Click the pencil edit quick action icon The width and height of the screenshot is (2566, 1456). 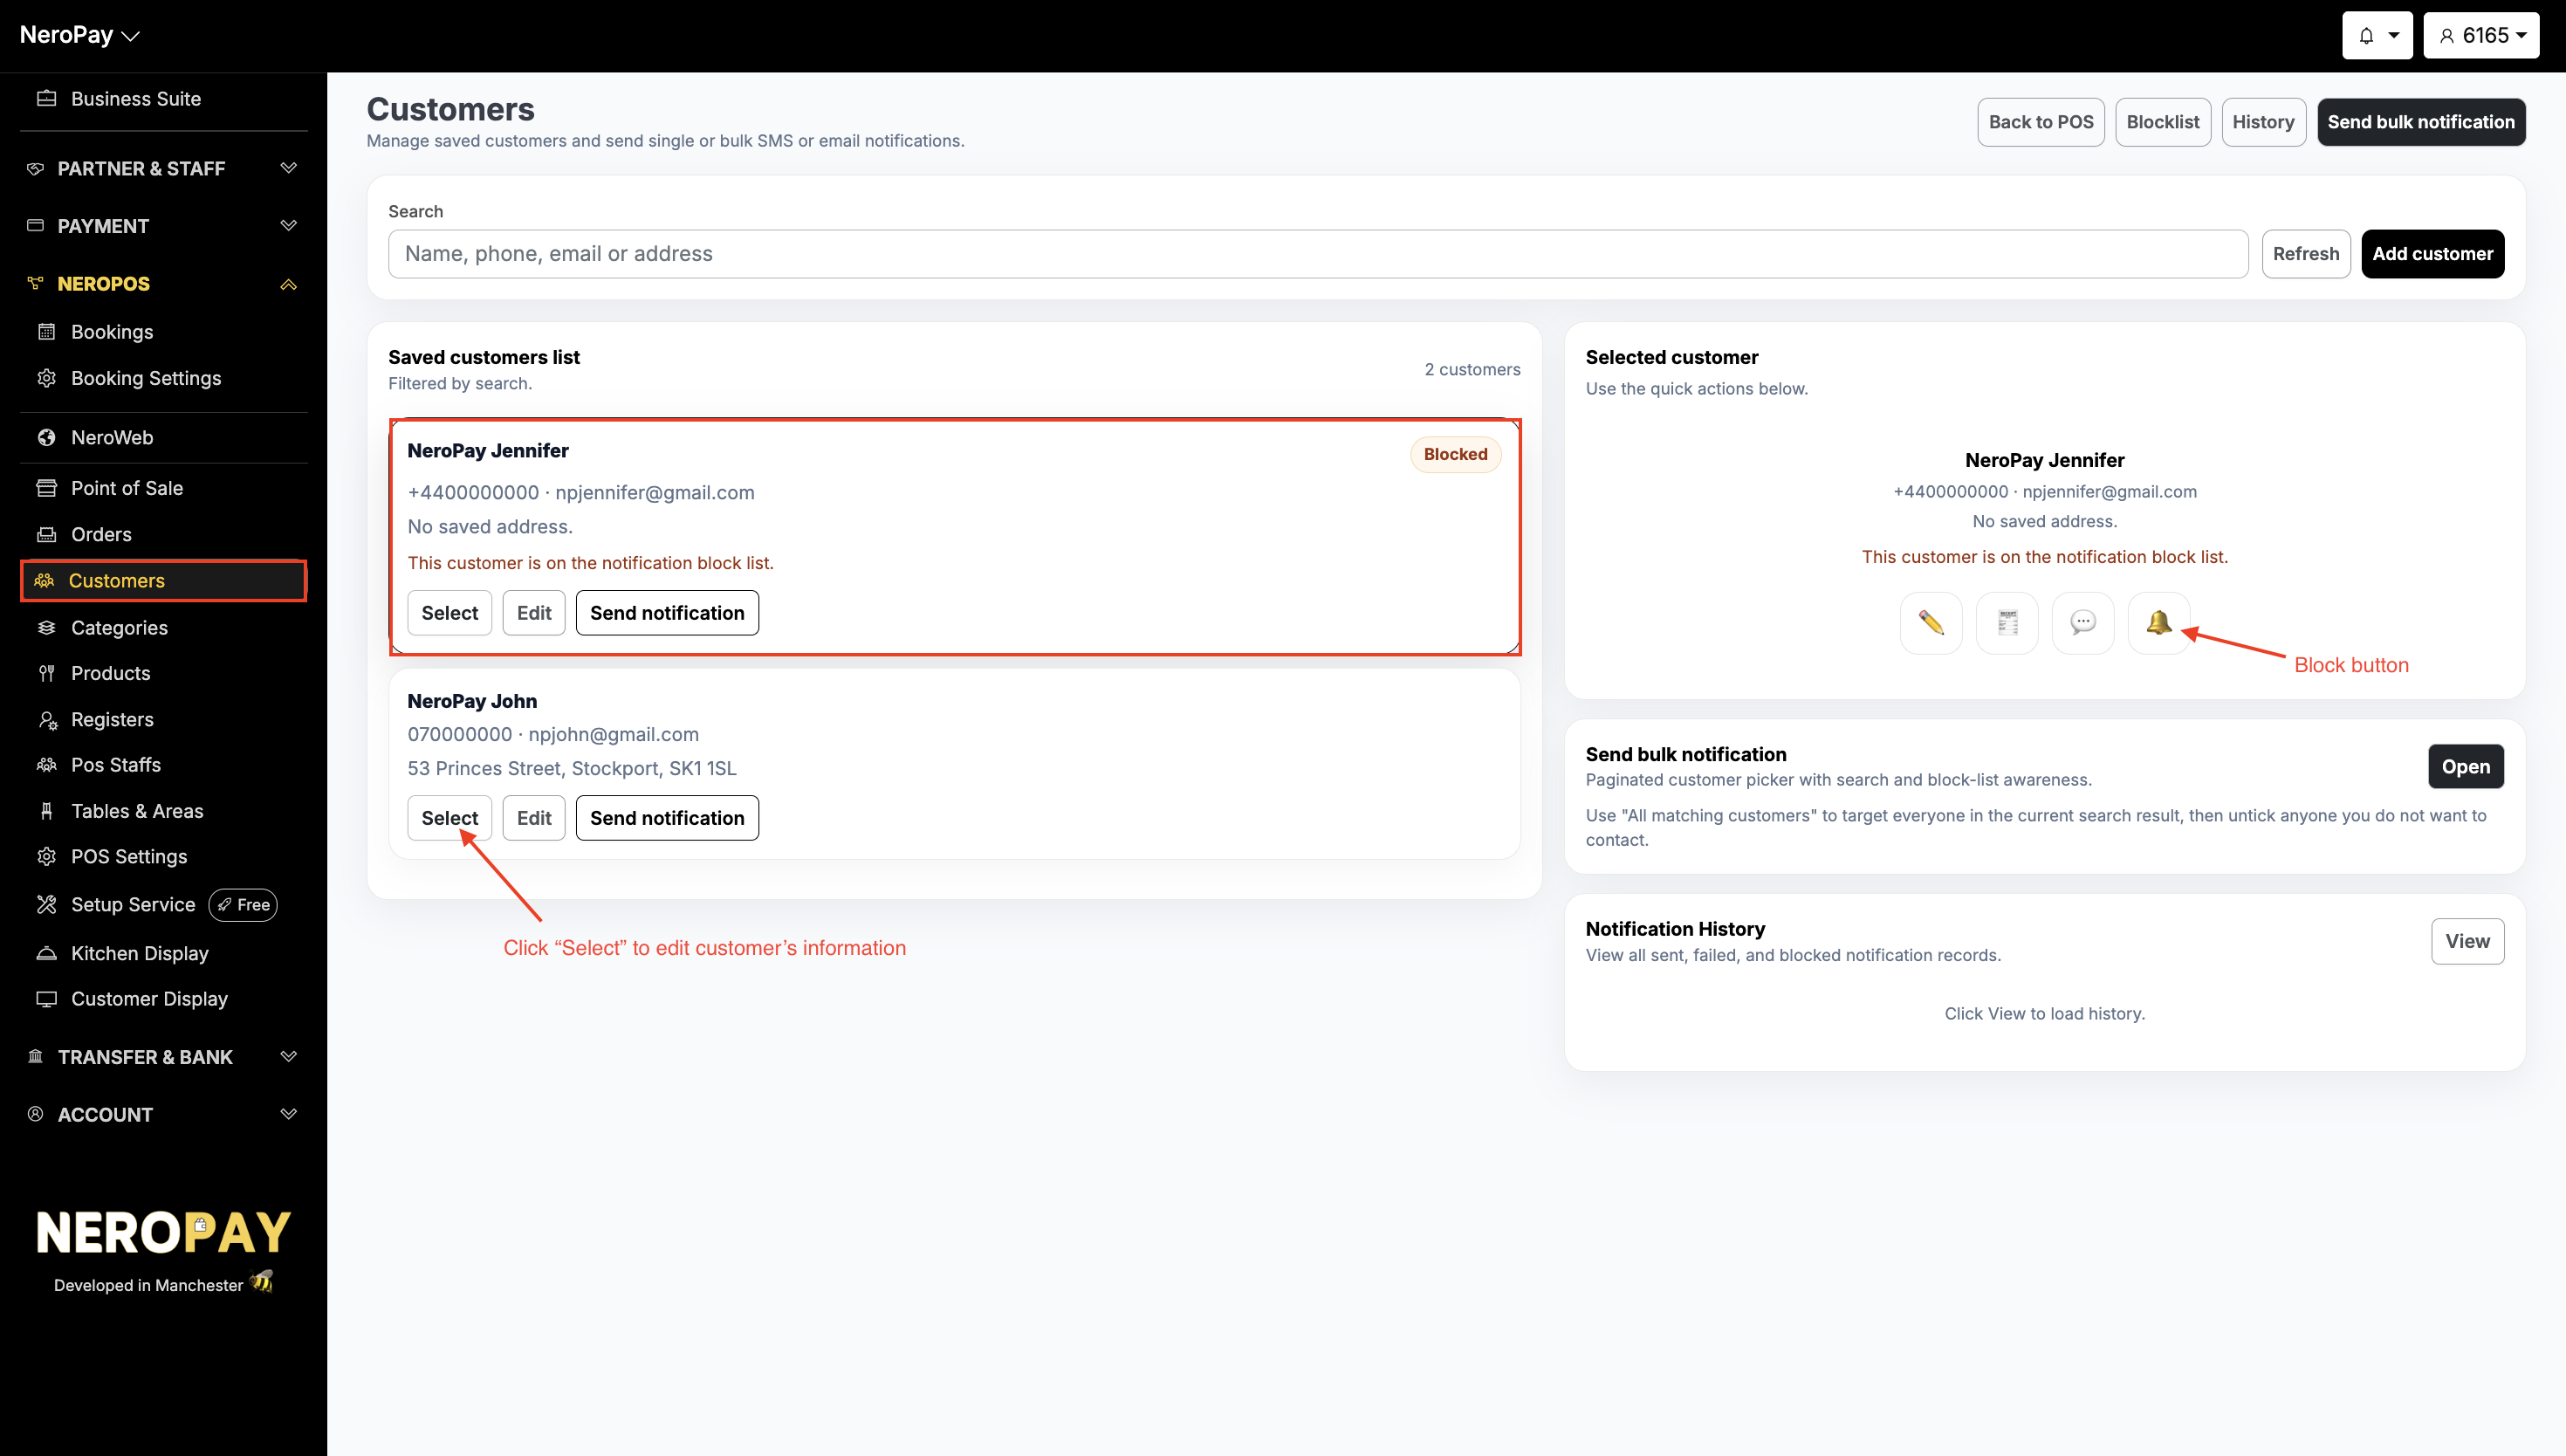[x=1931, y=623]
